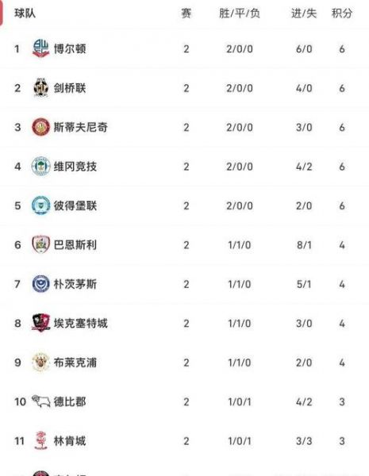Click the 积分 column header

(342, 13)
